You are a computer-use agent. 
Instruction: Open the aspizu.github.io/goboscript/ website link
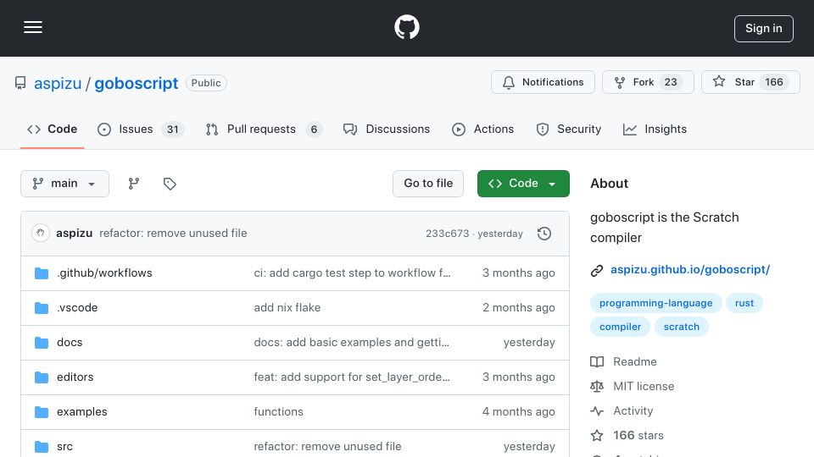(690, 269)
